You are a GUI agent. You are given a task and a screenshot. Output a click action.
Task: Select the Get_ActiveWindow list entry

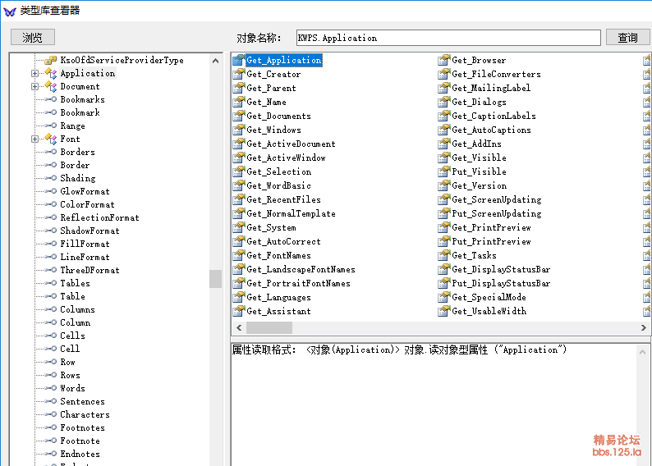tap(286, 158)
